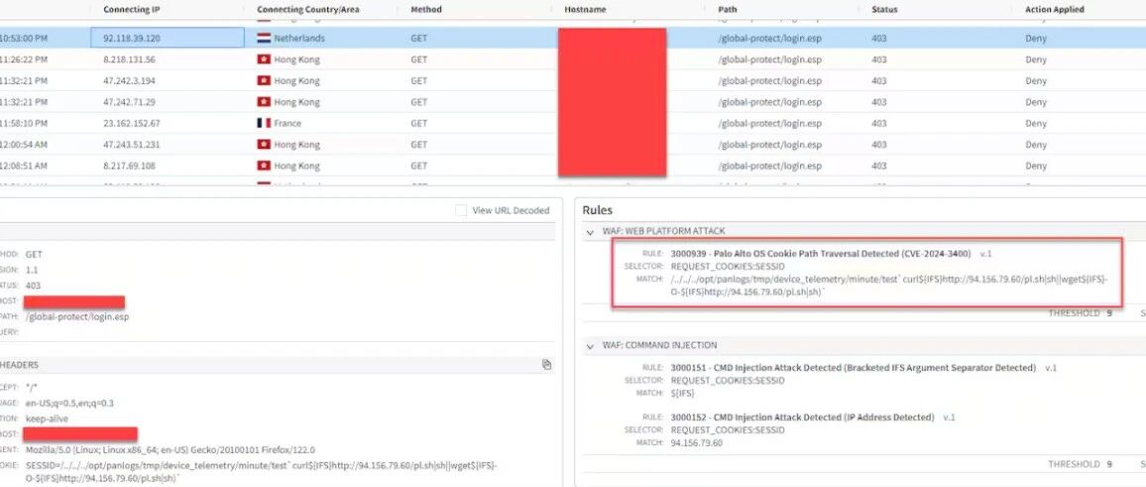Click the keep-alive connection header value
1146x487 pixels.
click(49, 419)
